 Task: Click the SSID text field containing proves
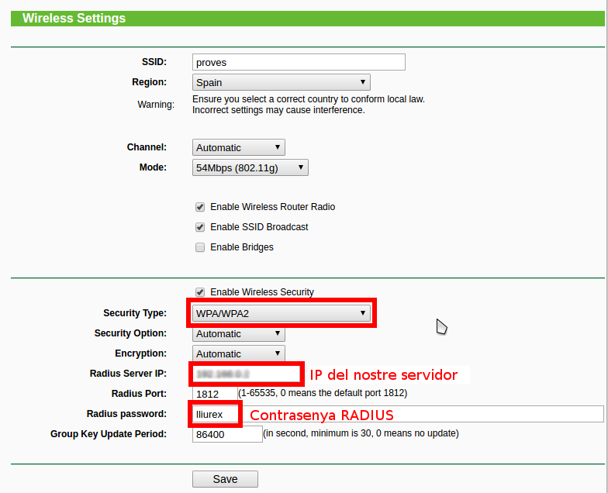pyautogui.click(x=299, y=62)
